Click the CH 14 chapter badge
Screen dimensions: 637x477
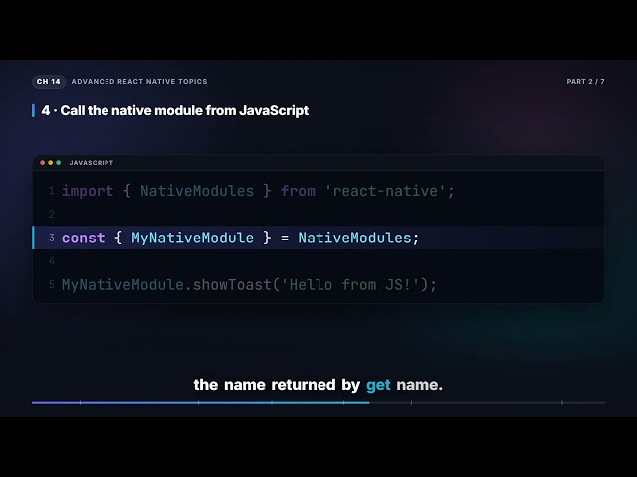click(x=49, y=81)
